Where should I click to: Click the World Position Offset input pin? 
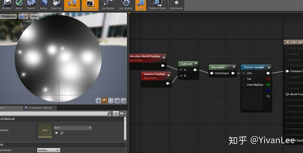click(287, 94)
